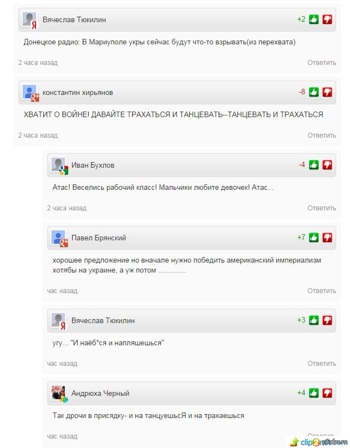The image size is (350, 448).
Task: Click Иван Бухлов's avatar image
Action: click(x=59, y=165)
